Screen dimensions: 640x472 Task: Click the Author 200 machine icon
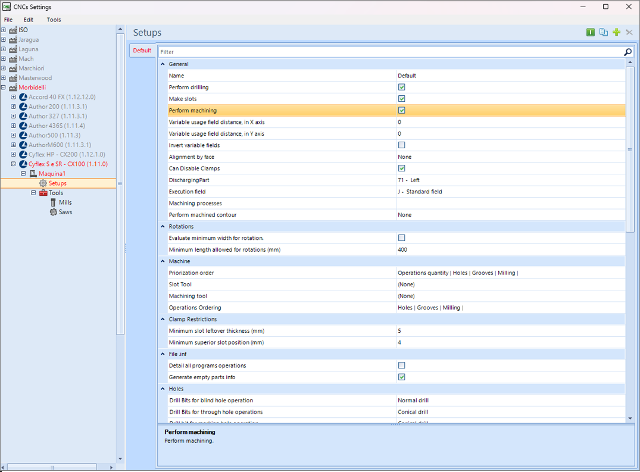point(23,107)
